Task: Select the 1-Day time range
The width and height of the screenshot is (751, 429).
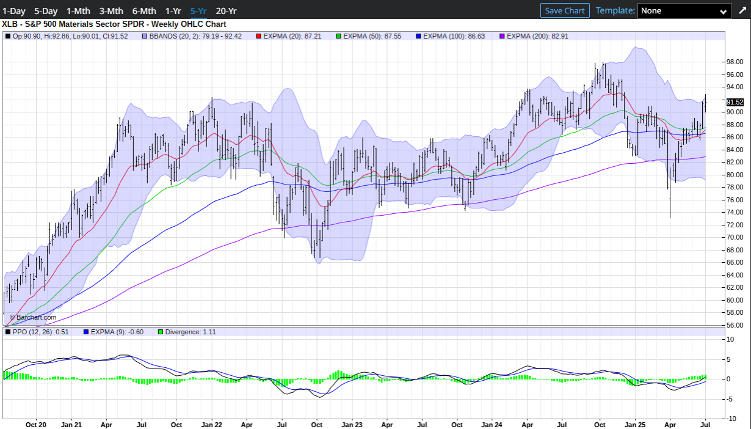Action: (15, 11)
